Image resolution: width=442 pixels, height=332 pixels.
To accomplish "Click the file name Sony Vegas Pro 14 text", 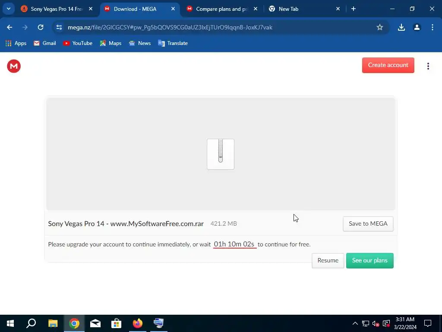I will coord(126,223).
